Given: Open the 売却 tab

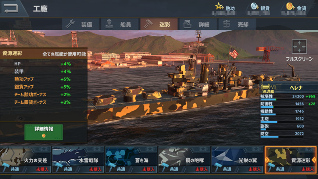Looking at the screenshot, I should point(237,24).
